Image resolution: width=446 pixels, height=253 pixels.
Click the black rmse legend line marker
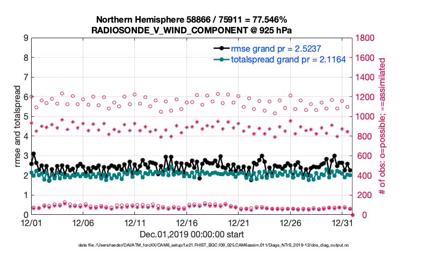pyautogui.click(x=219, y=48)
